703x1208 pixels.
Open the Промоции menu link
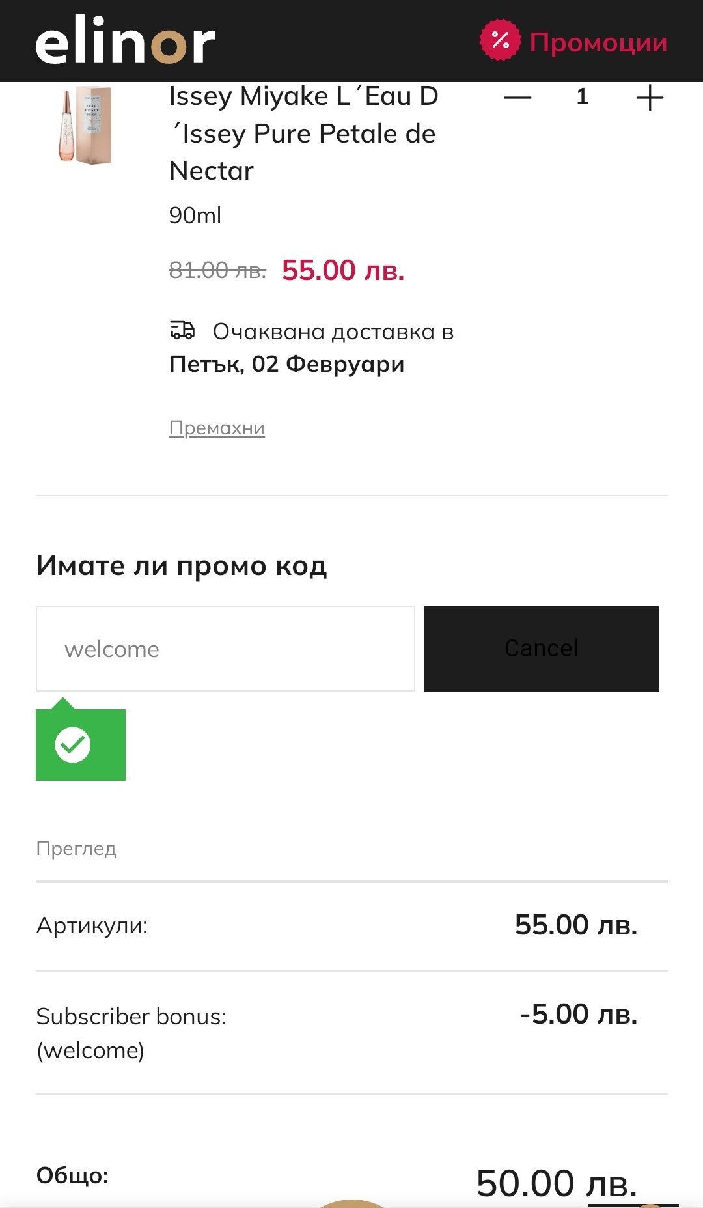click(x=598, y=43)
